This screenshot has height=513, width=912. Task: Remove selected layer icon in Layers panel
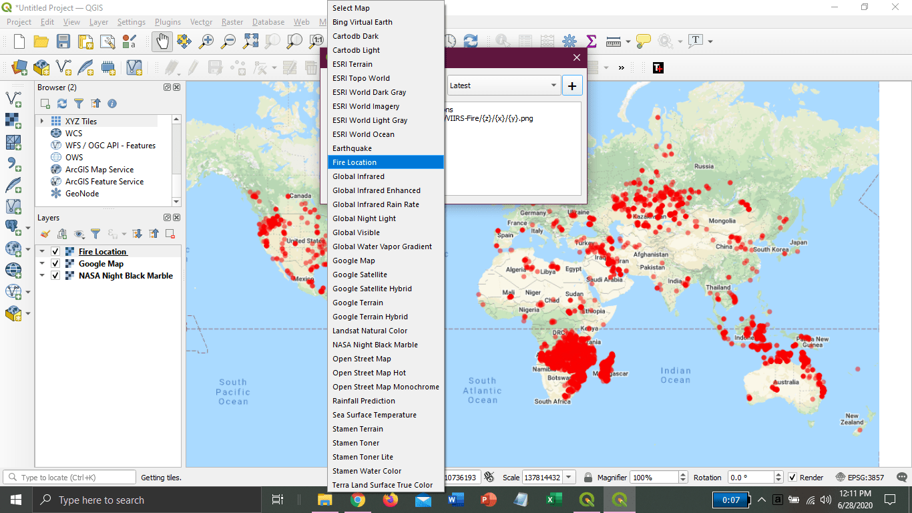(x=170, y=234)
